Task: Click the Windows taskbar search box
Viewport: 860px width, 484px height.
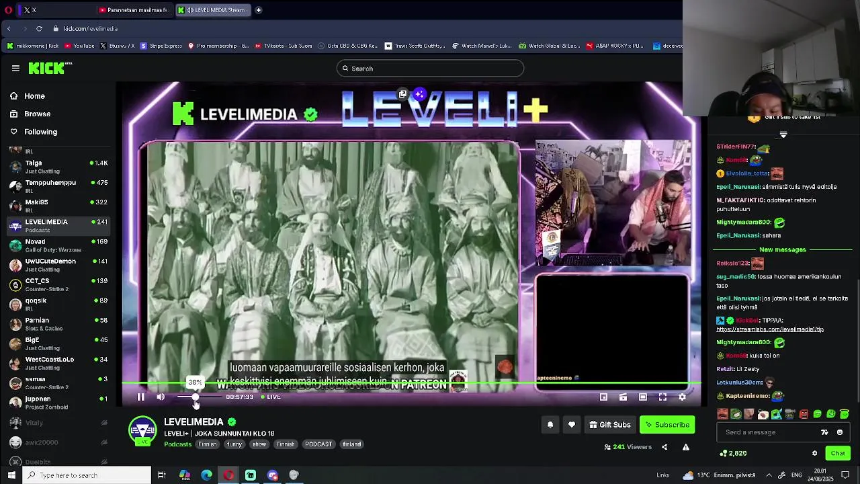Action: coord(87,475)
